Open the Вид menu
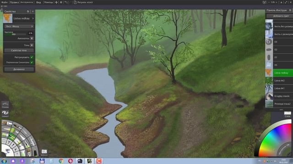 pyautogui.click(x=38, y=2)
